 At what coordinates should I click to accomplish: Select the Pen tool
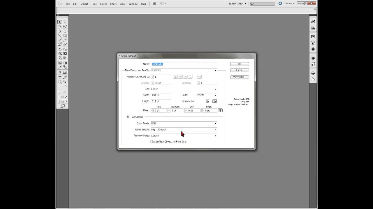[60, 31]
